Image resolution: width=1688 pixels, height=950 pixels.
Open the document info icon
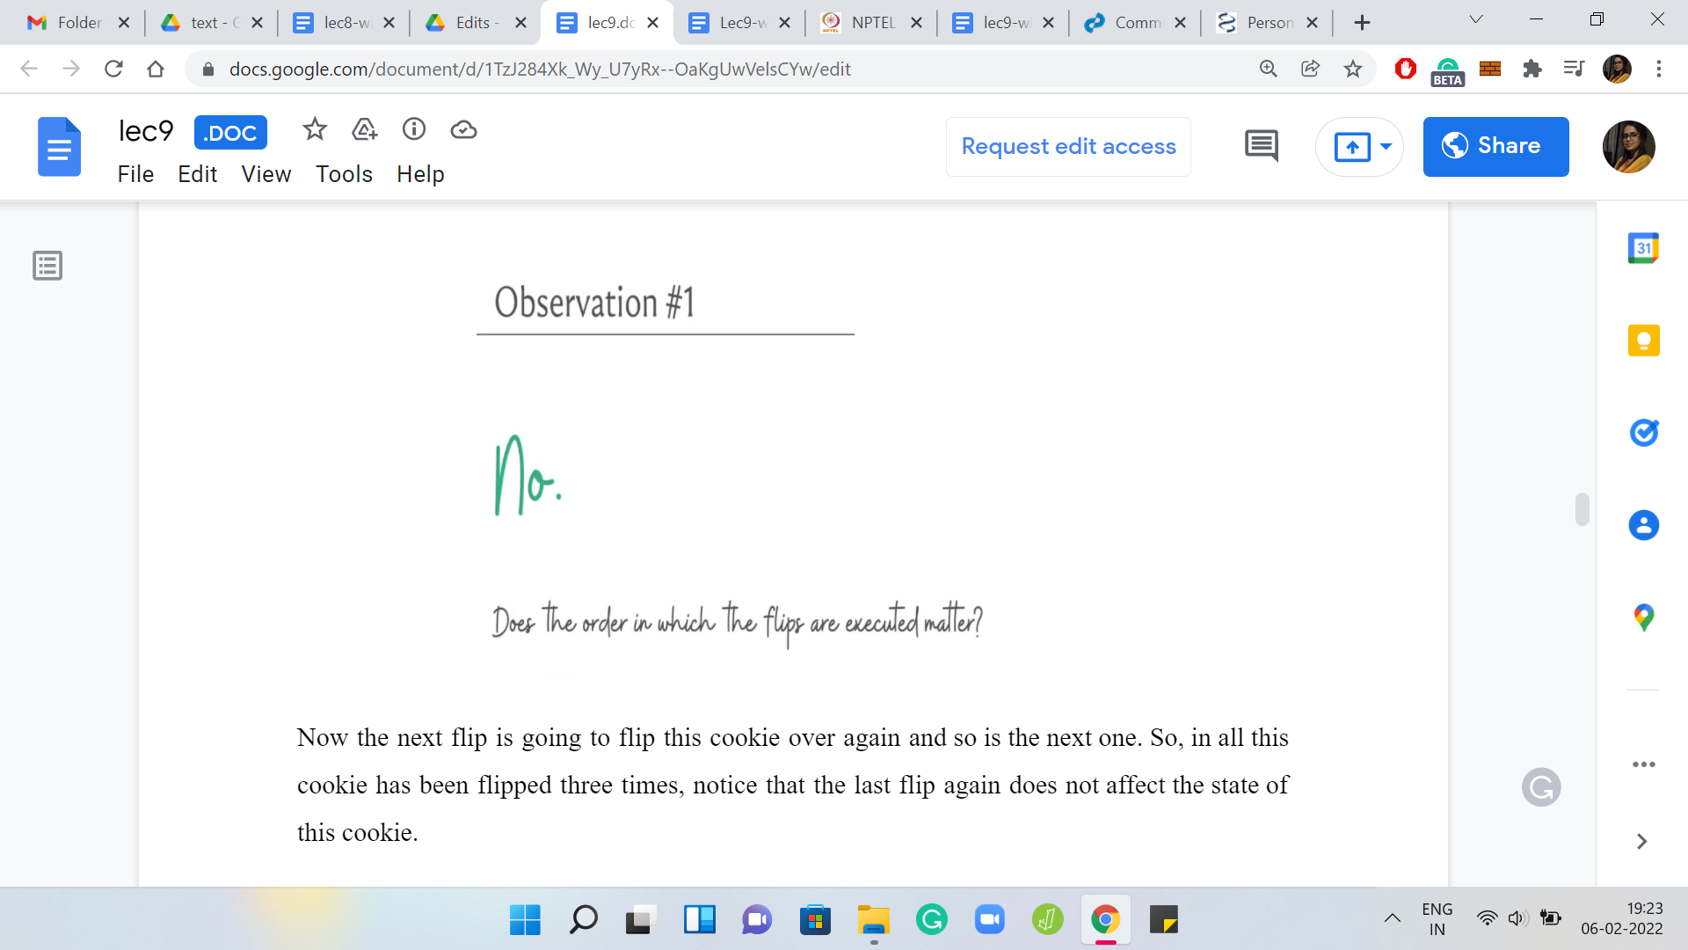414,130
